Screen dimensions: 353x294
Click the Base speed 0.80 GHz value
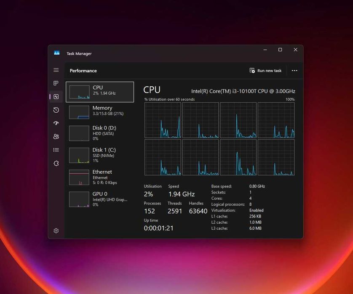click(x=257, y=186)
